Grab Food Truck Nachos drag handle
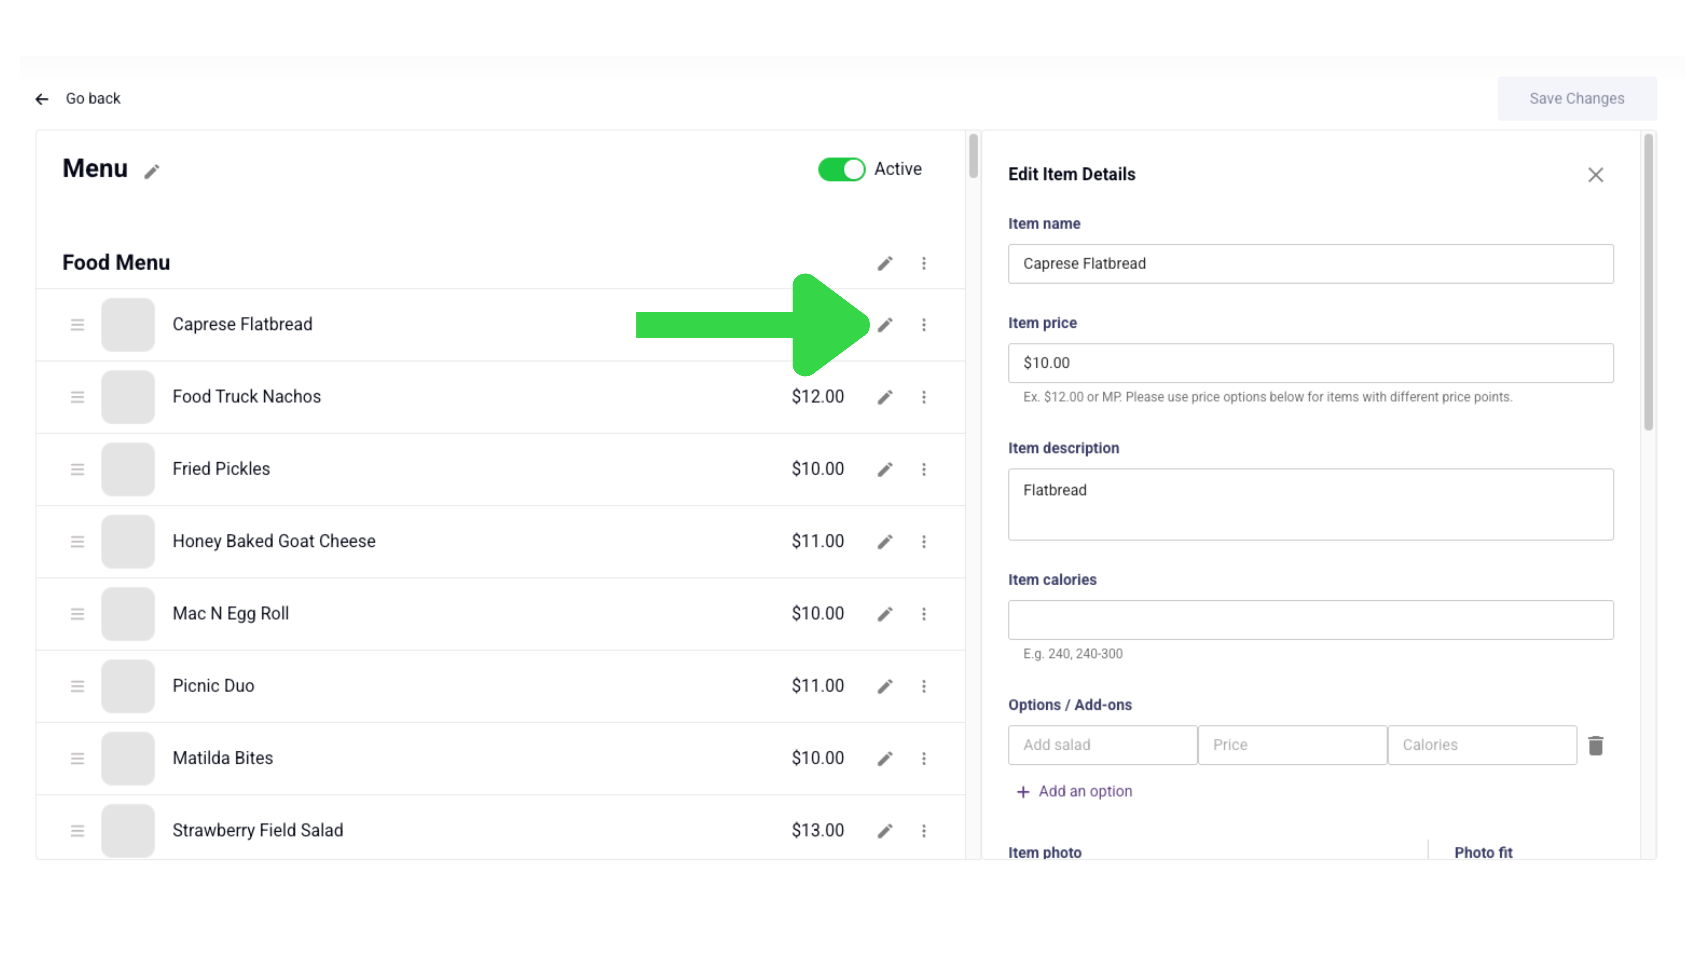Image resolution: width=1706 pixels, height=959 pixels. [x=78, y=397]
